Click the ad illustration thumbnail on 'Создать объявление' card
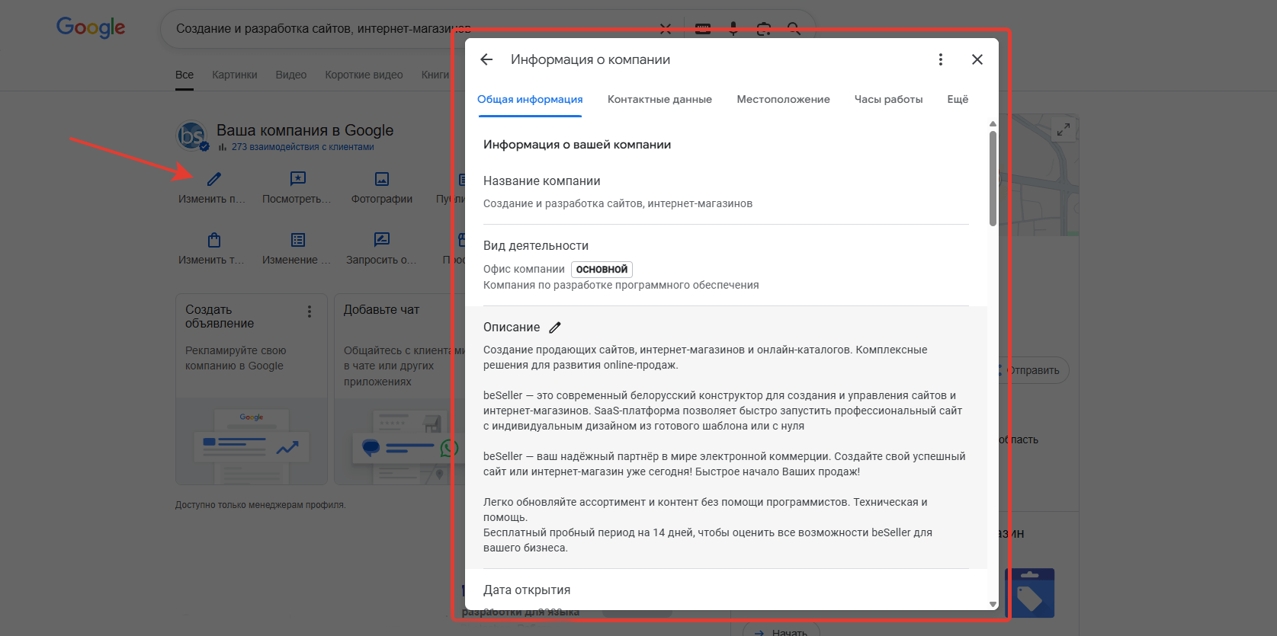 (x=252, y=441)
